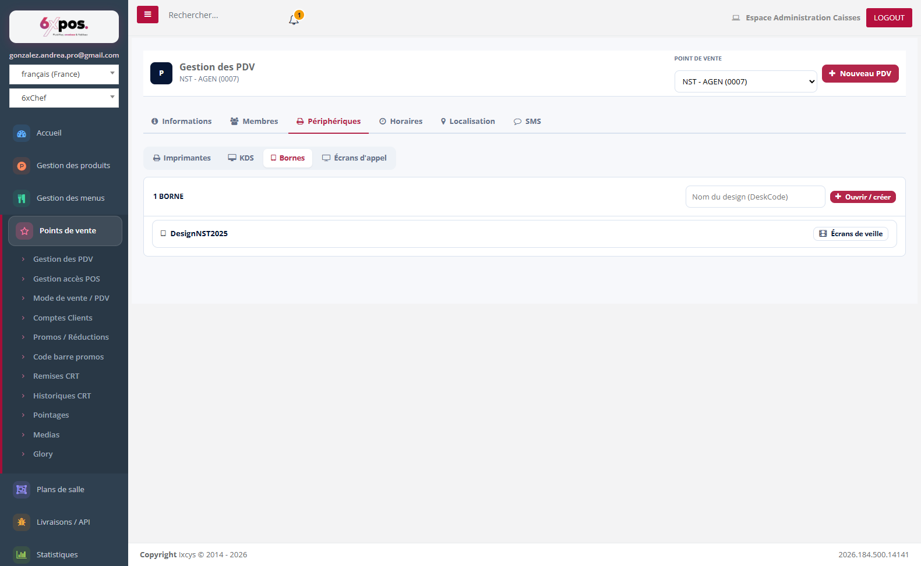Click the Plans de salle icon
Screen dimensions: 921x566
[22, 490]
